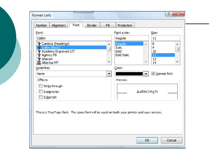Click font style list down arrow
This screenshot has width=220, height=165.
click(x=146, y=62)
